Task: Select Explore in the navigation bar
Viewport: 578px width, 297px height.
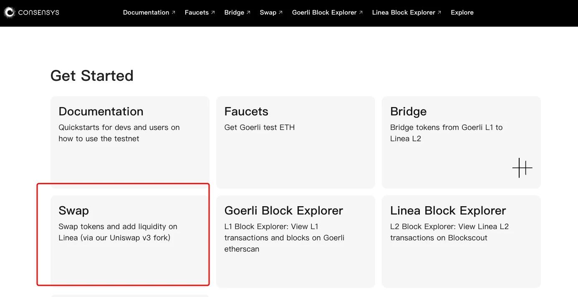Action: coord(462,12)
